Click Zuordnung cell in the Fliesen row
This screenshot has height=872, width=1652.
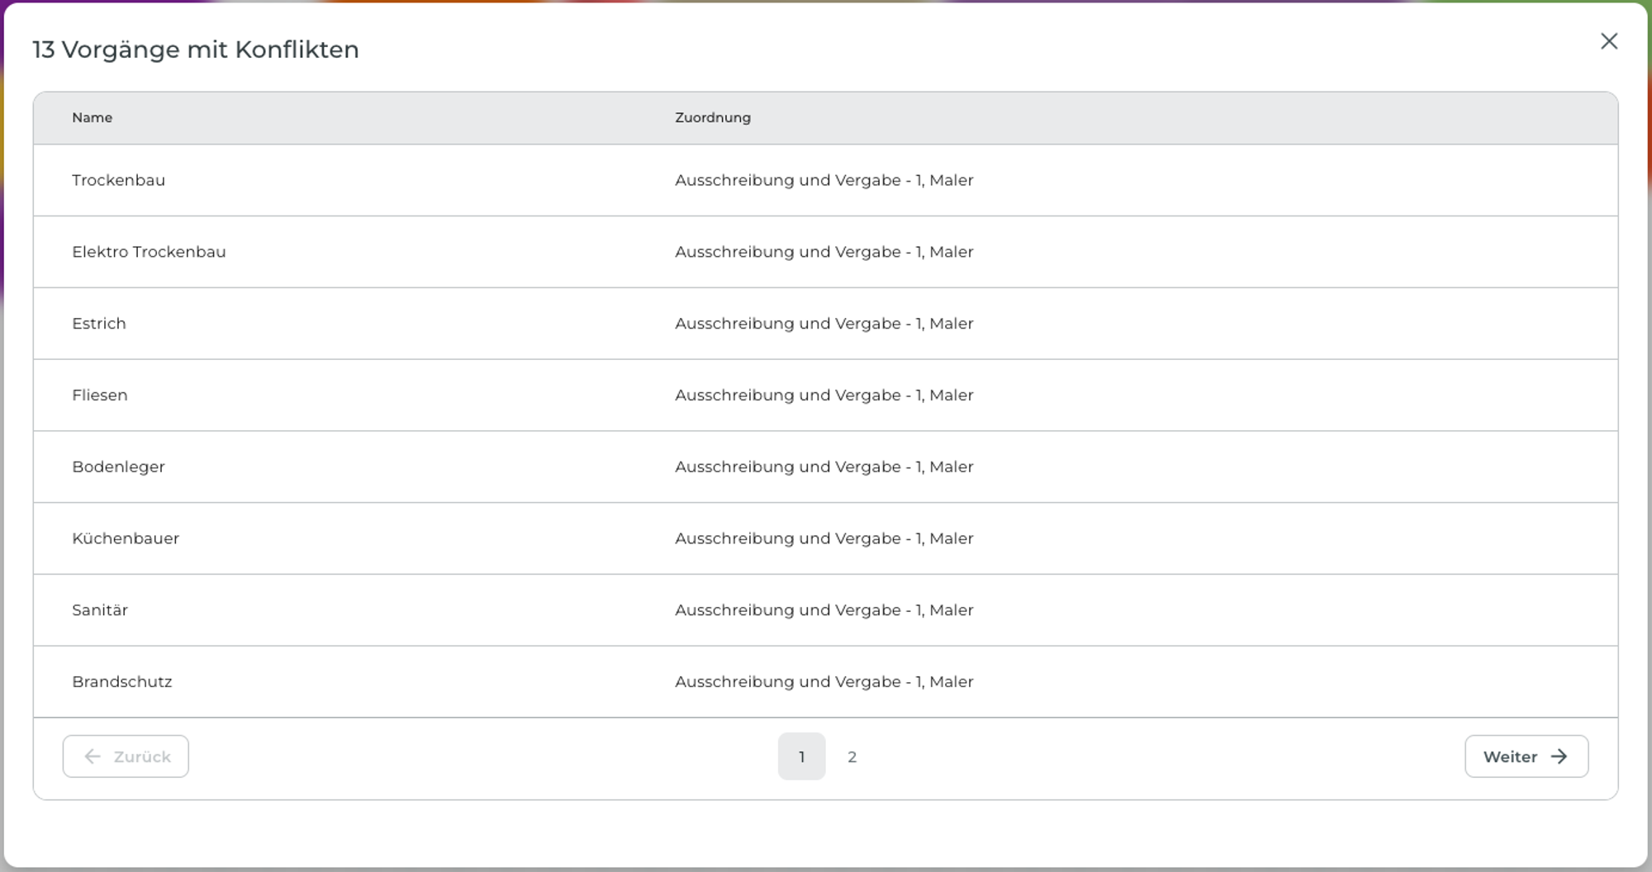pyautogui.click(x=824, y=395)
